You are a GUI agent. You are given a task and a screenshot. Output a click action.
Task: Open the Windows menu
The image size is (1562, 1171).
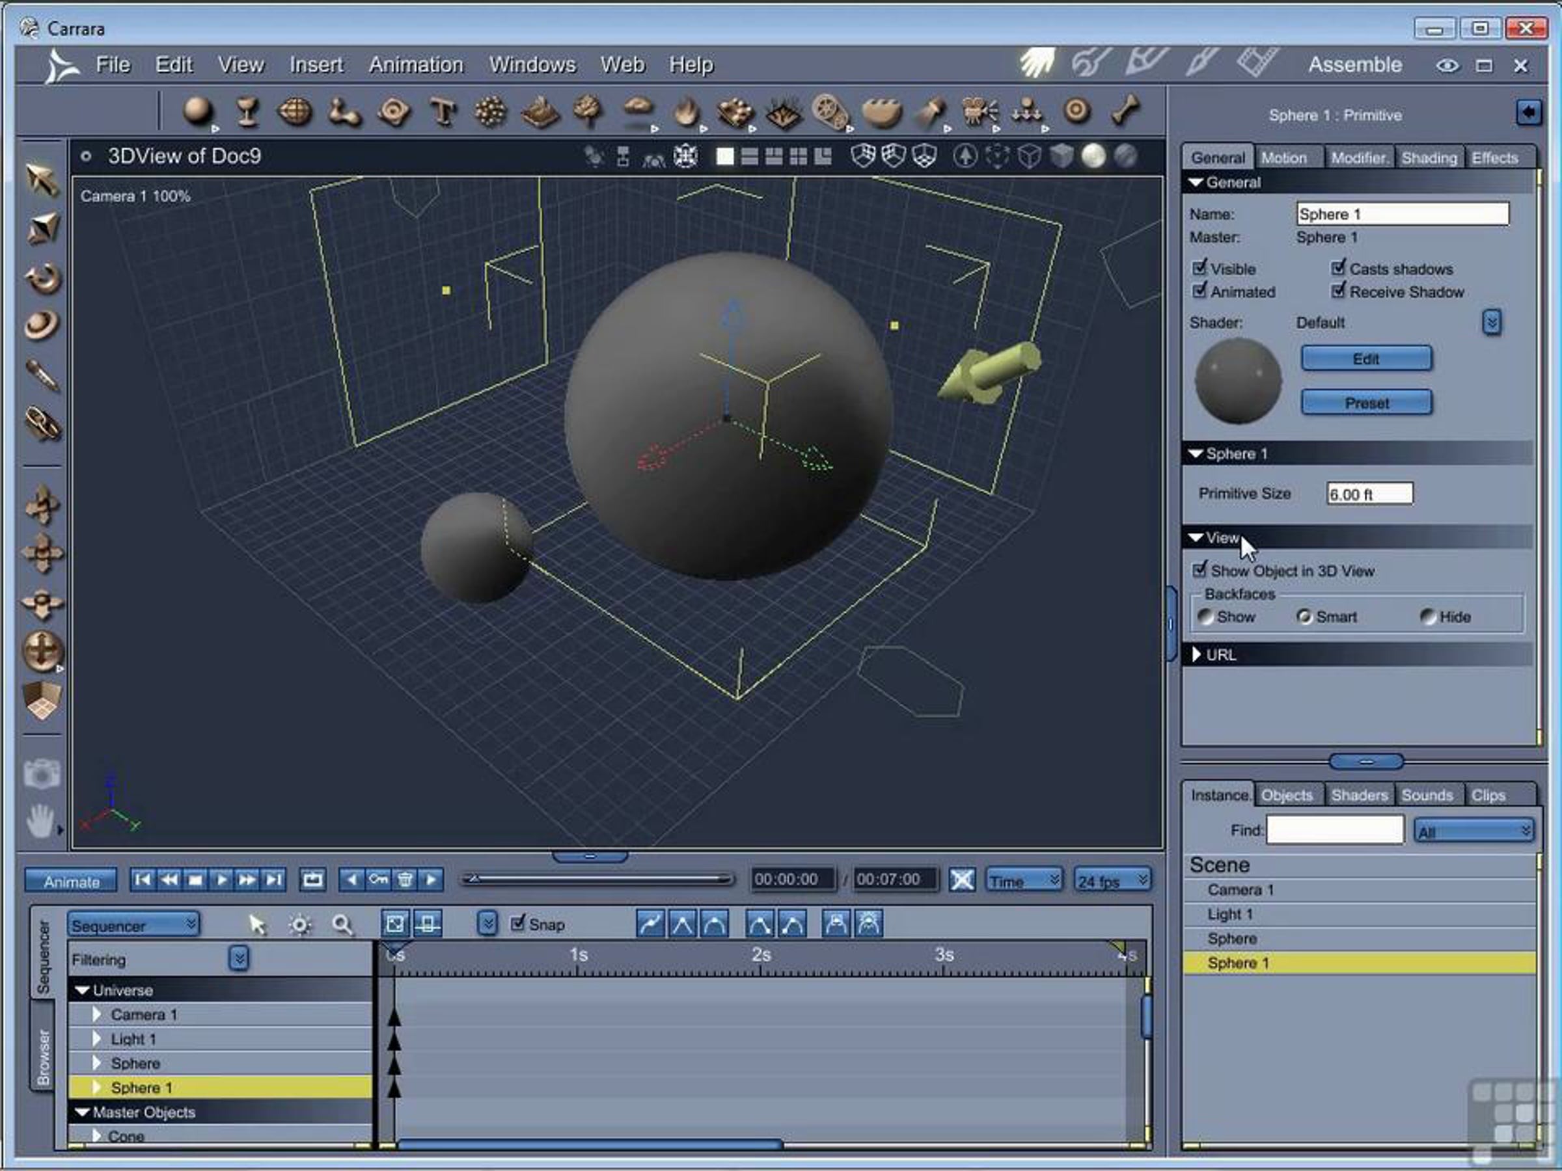tap(532, 65)
